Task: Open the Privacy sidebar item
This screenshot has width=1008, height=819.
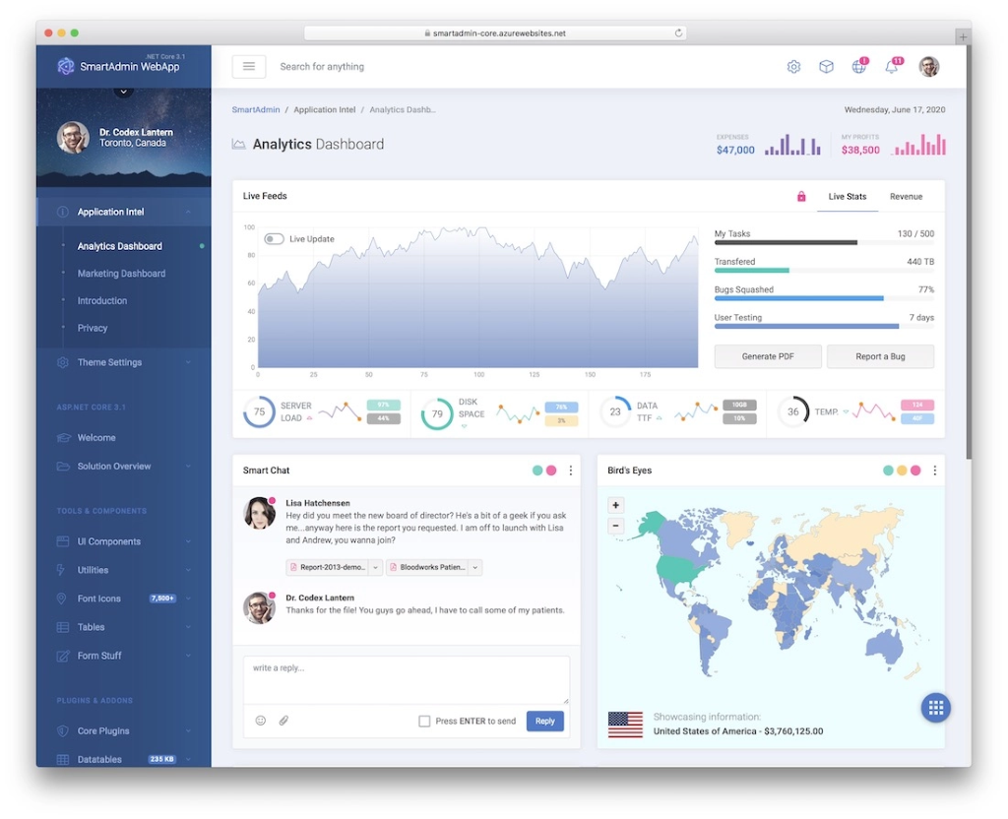Action: coord(93,328)
